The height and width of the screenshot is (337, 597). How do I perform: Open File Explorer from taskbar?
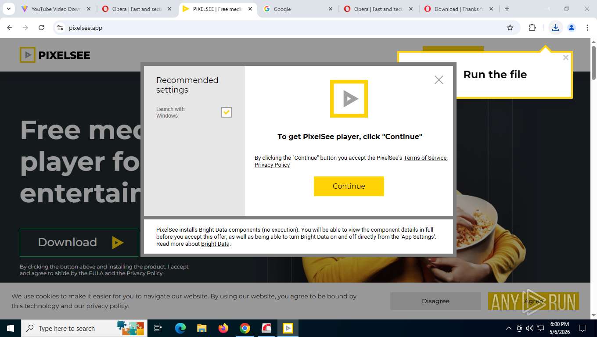pyautogui.click(x=201, y=328)
